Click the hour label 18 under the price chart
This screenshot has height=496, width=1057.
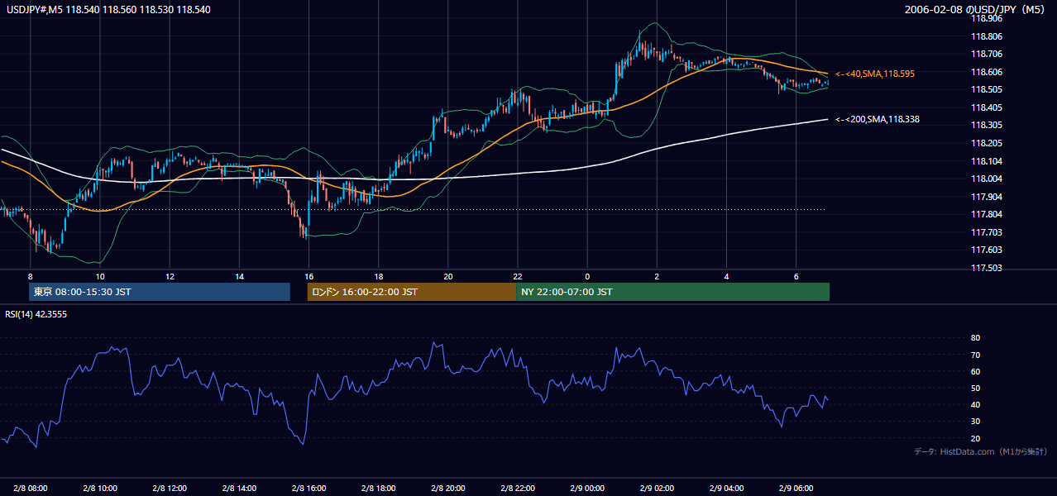click(x=378, y=276)
